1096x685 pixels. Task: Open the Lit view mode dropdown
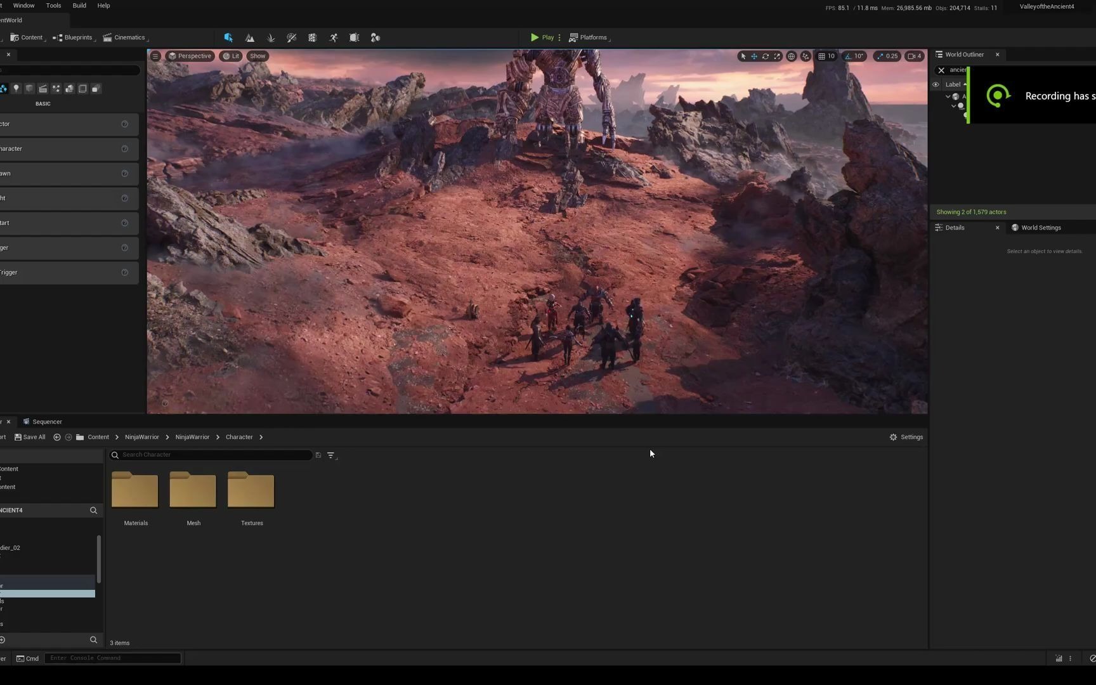(232, 56)
